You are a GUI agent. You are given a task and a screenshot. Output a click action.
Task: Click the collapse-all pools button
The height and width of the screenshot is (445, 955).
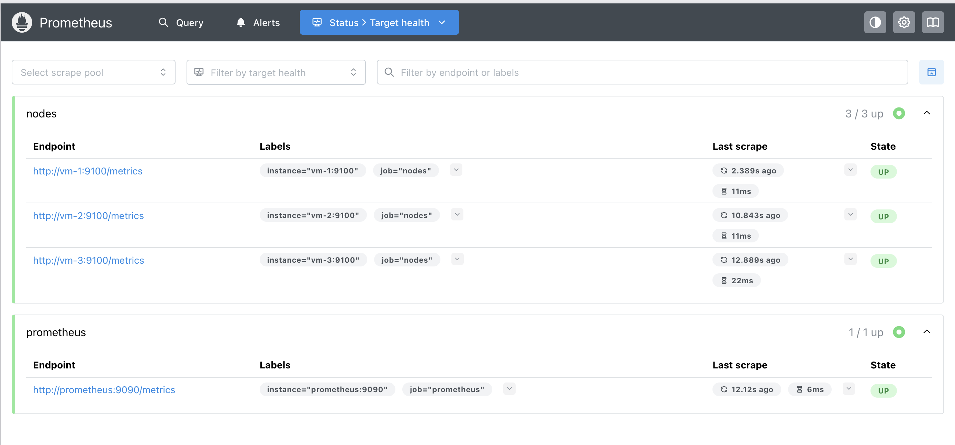click(x=931, y=72)
